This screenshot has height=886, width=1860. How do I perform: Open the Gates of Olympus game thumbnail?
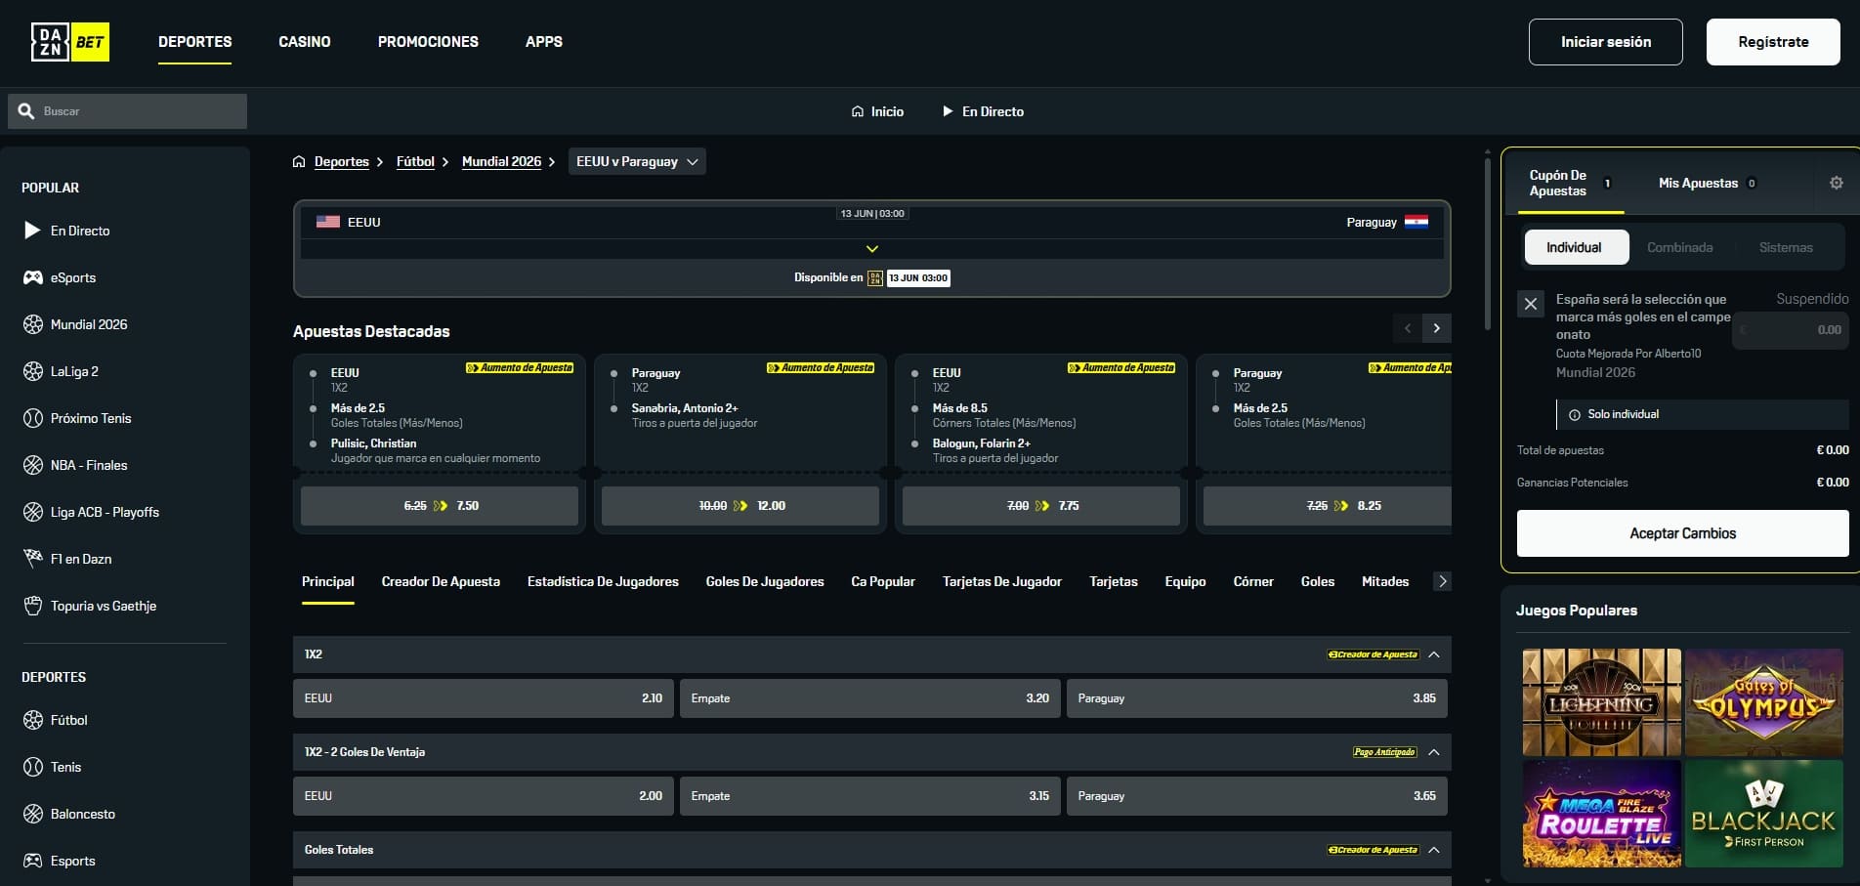[x=1764, y=702]
